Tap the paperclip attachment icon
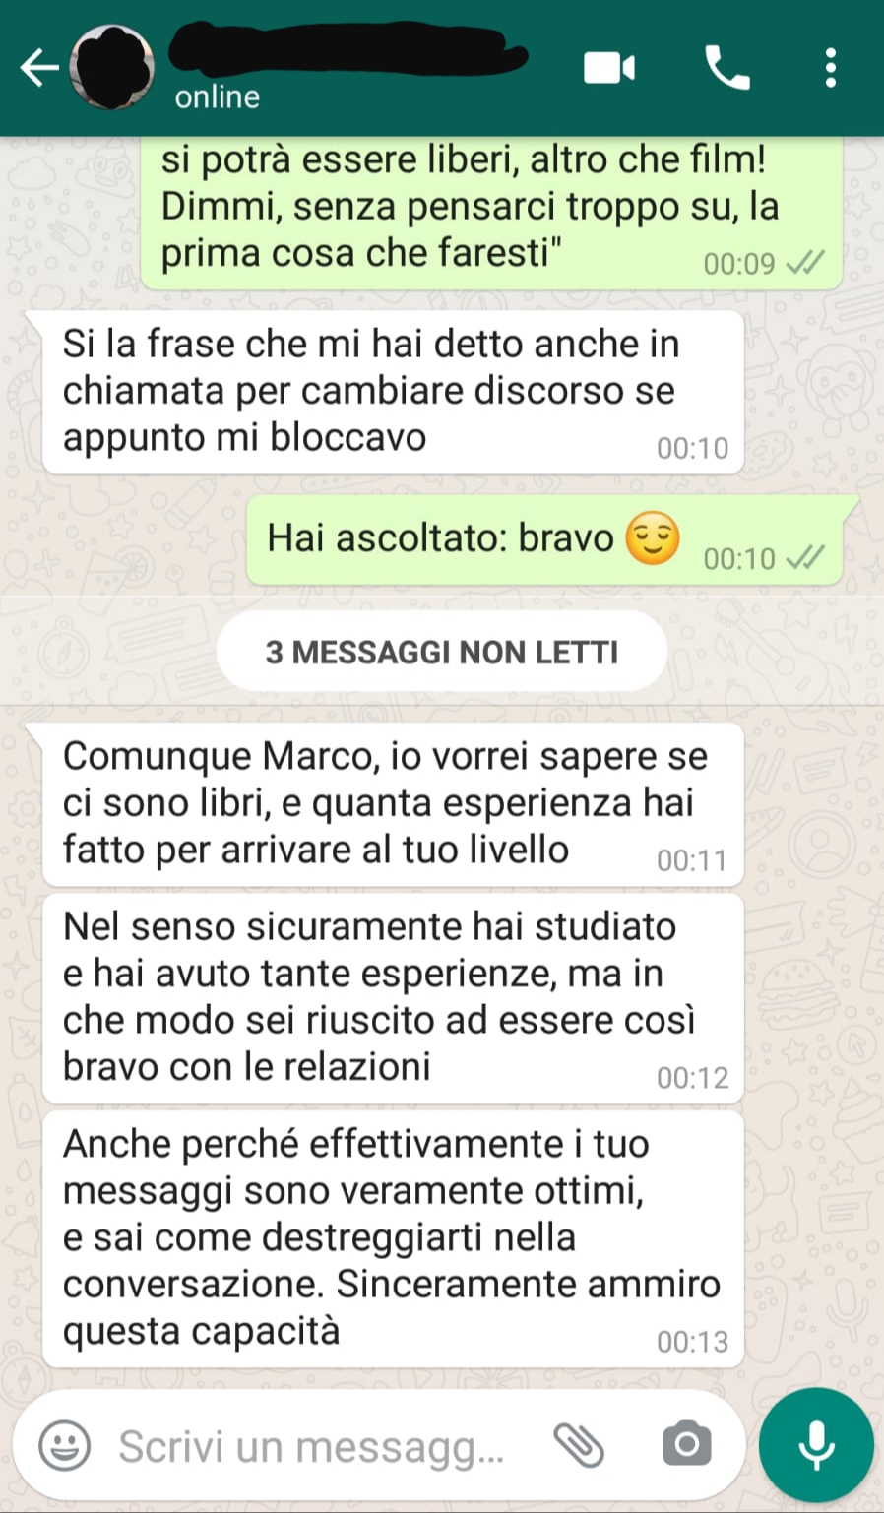 pyautogui.click(x=579, y=1445)
